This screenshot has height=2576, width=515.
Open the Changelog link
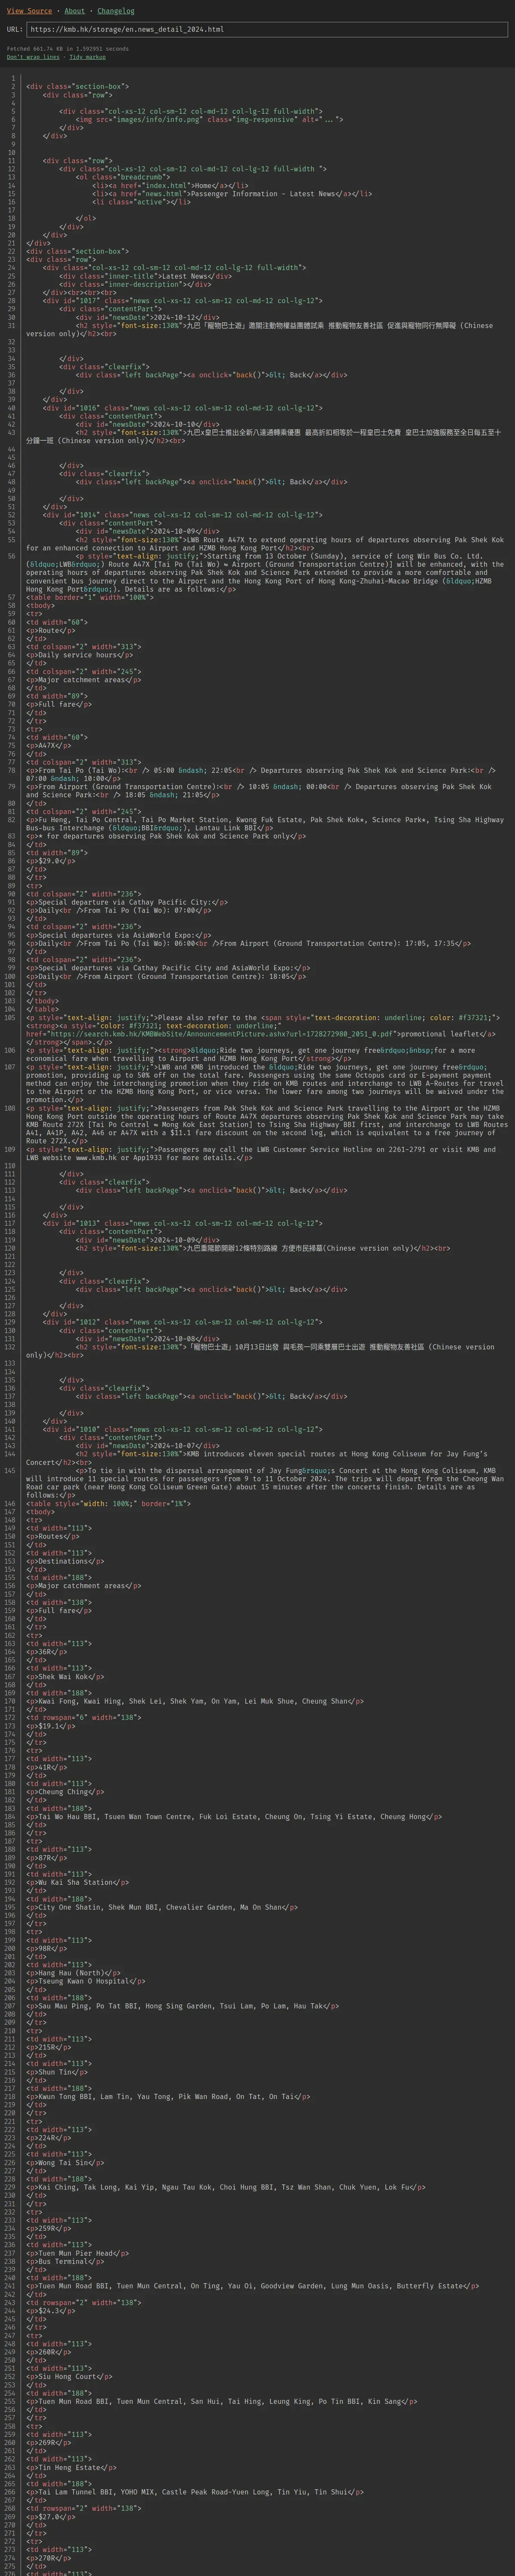[116, 11]
